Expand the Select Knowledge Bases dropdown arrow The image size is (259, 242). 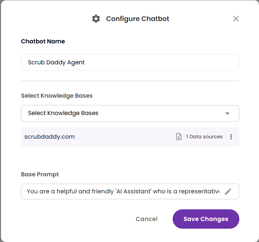click(227, 113)
